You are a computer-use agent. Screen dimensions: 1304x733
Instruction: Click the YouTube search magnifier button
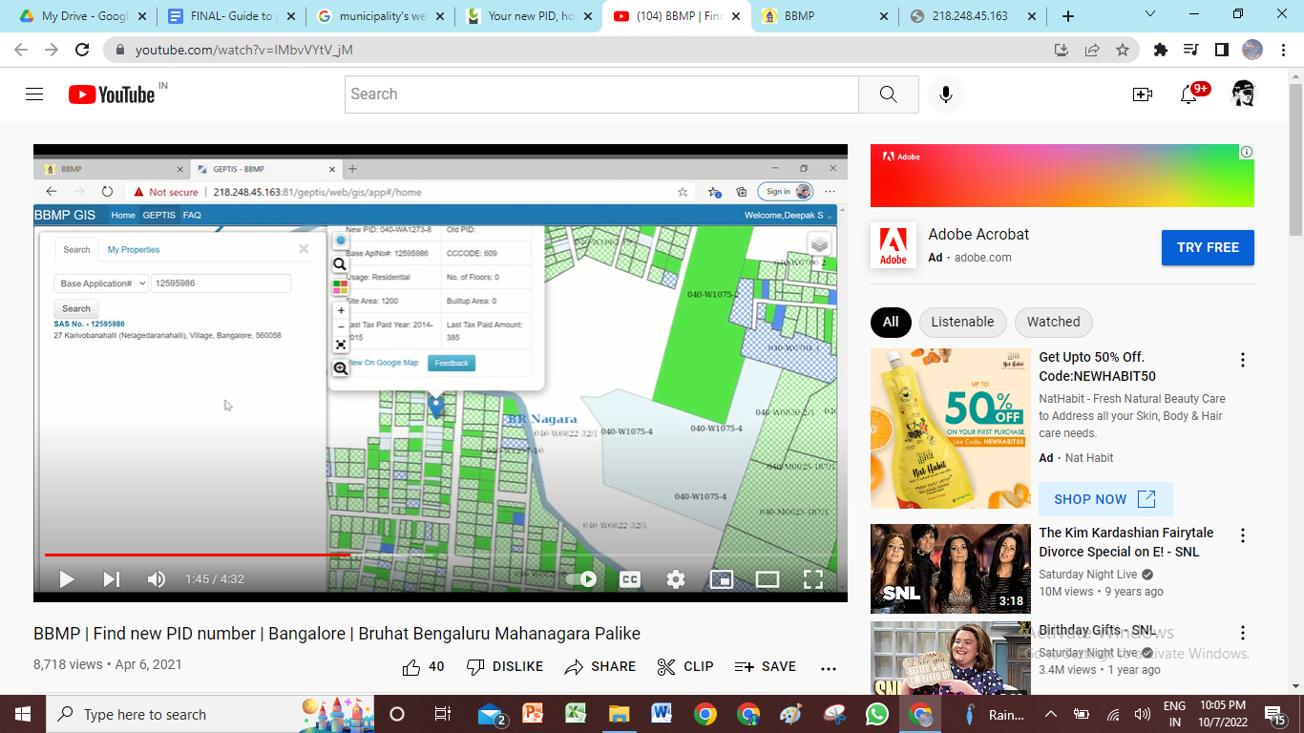coord(888,94)
